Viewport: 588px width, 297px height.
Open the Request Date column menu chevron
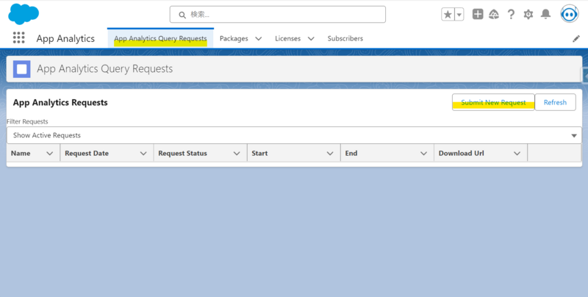143,154
